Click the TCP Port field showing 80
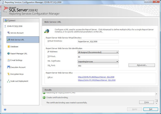 click(x=98, y=57)
